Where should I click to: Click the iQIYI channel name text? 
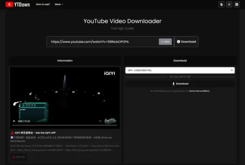[35, 133]
